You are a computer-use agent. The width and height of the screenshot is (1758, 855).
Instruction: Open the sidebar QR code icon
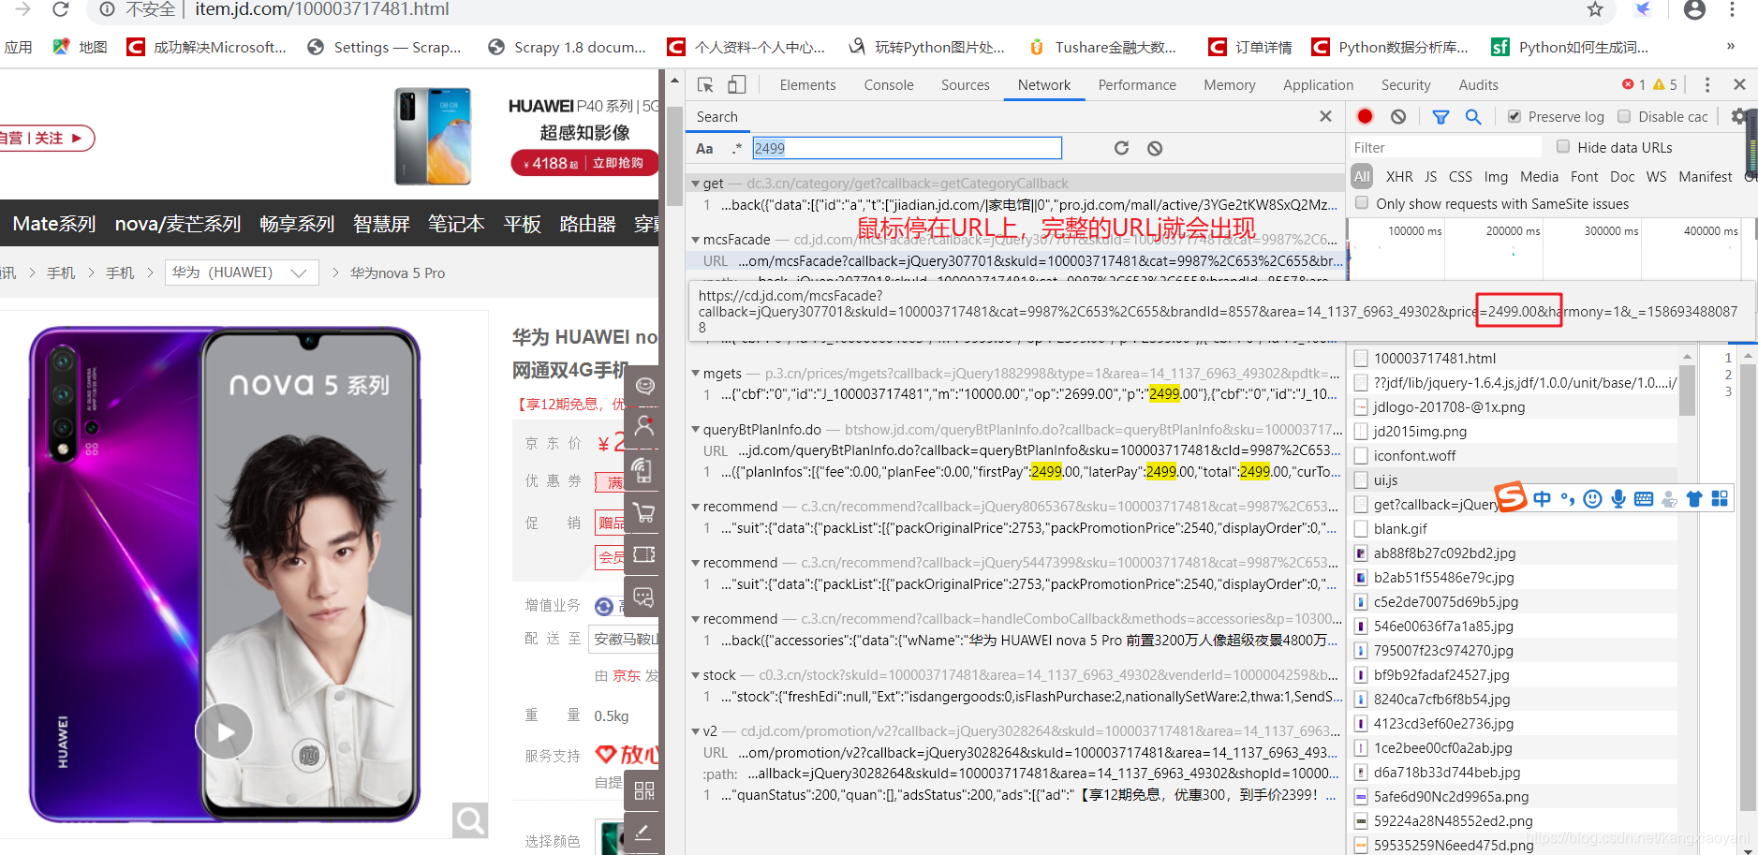coord(644,790)
